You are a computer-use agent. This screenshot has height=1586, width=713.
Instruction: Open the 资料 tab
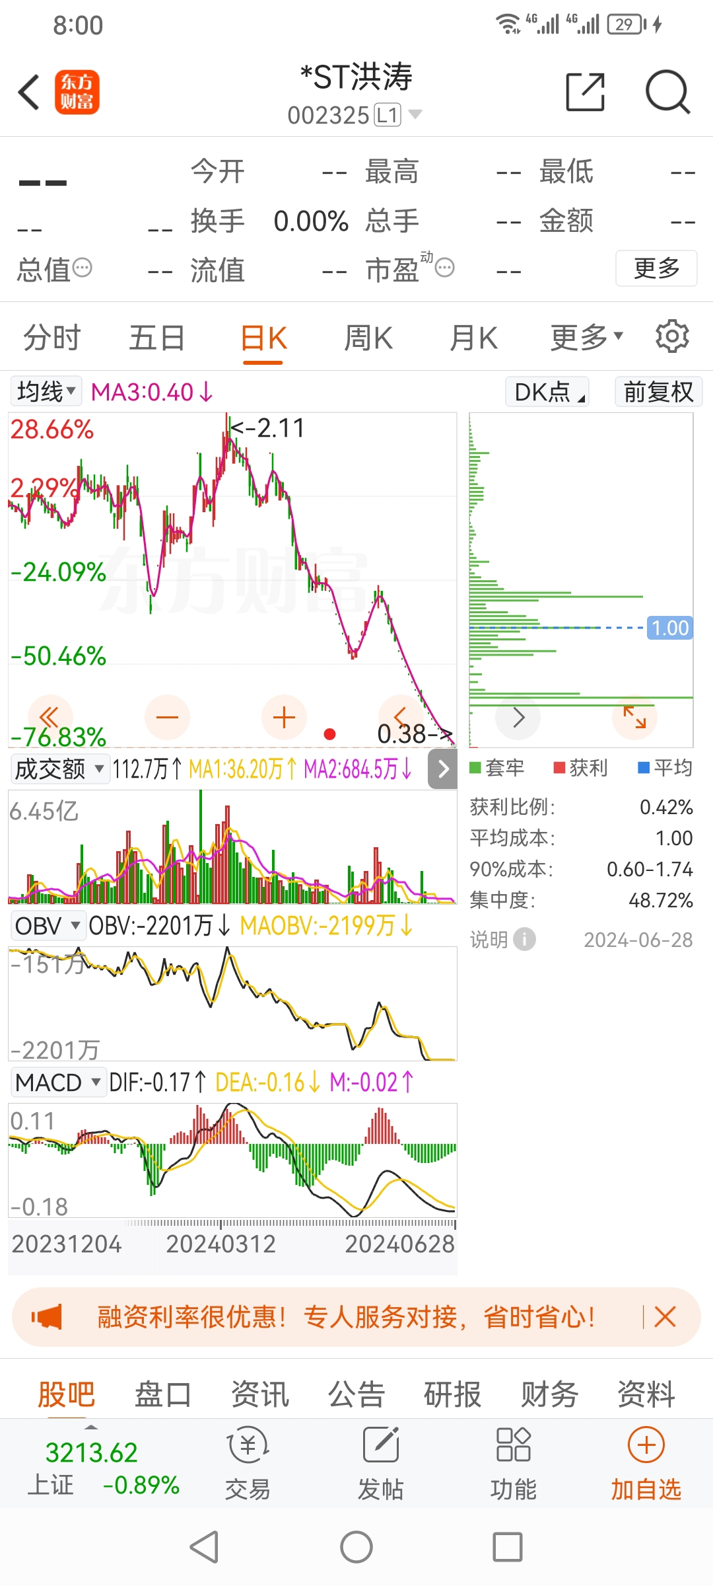(646, 1394)
